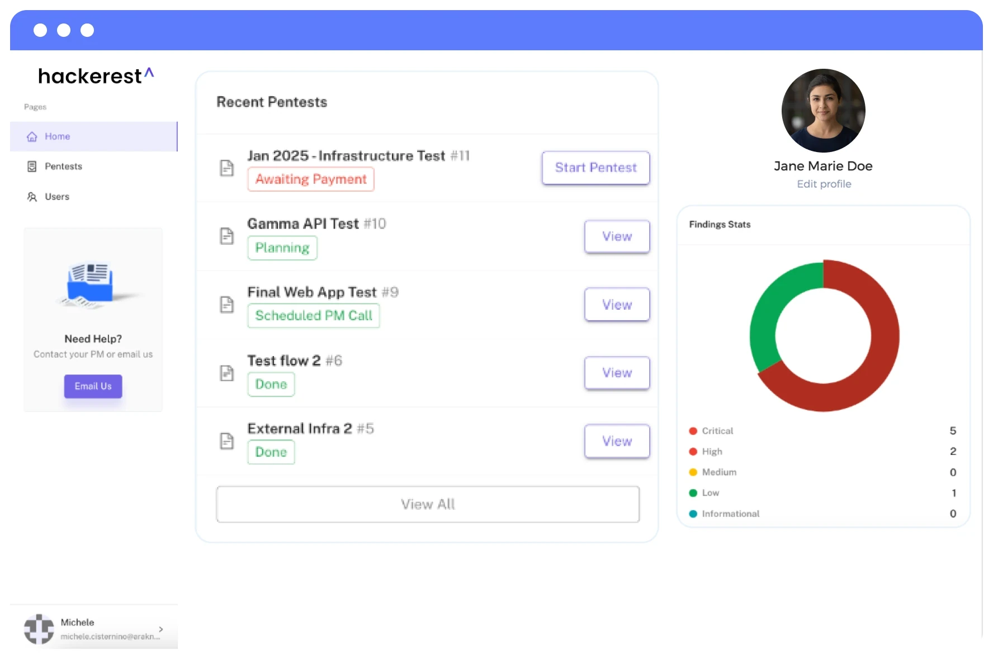Image resolution: width=993 pixels, height=659 pixels.
Task: Click View All pentests button
Action: click(428, 504)
